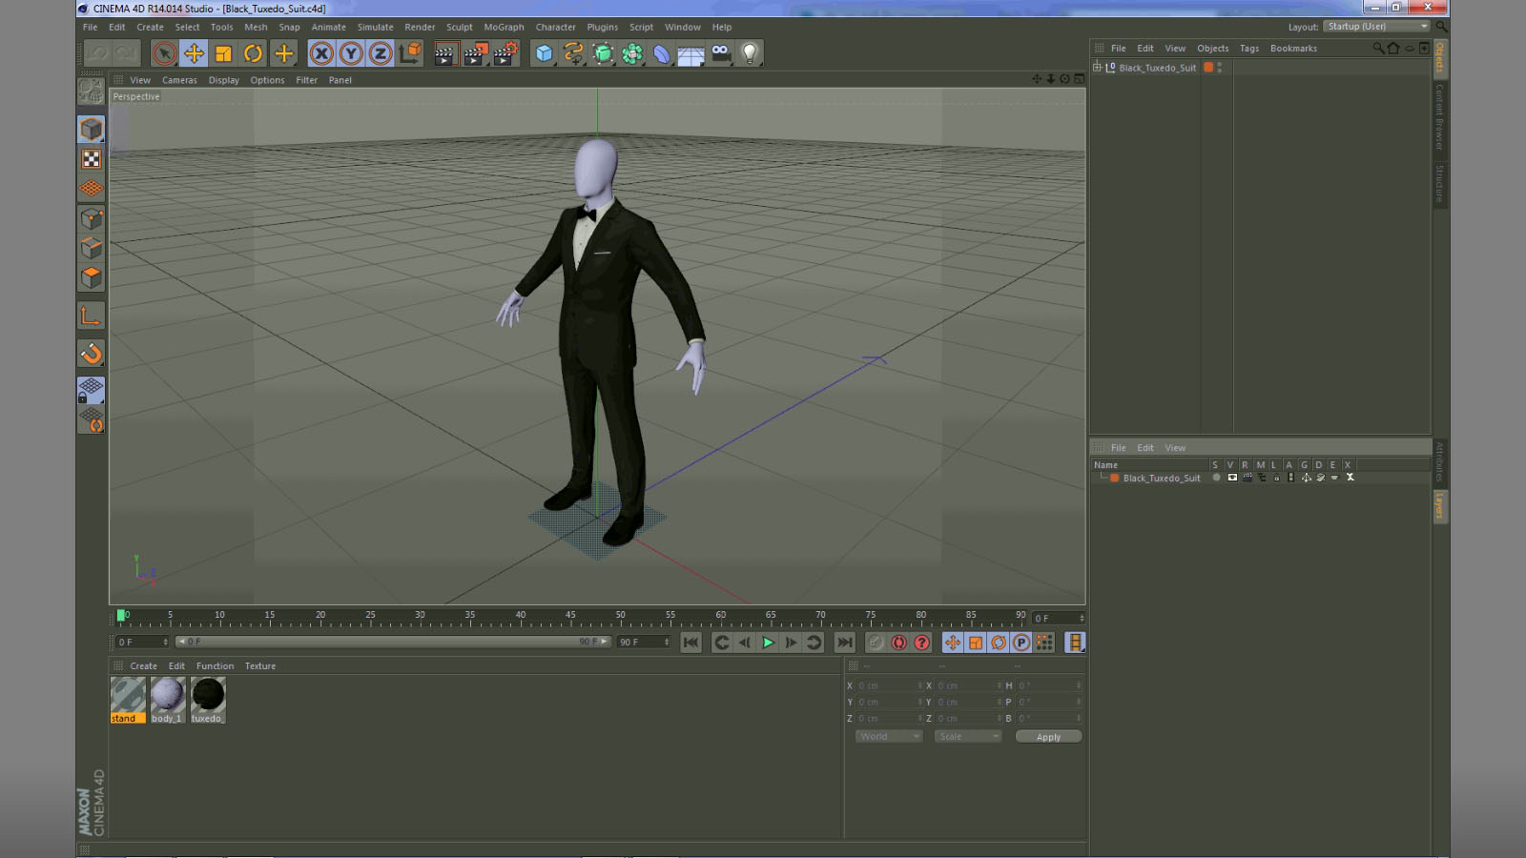Add a Camera object
This screenshot has width=1526, height=858.
[x=721, y=53]
